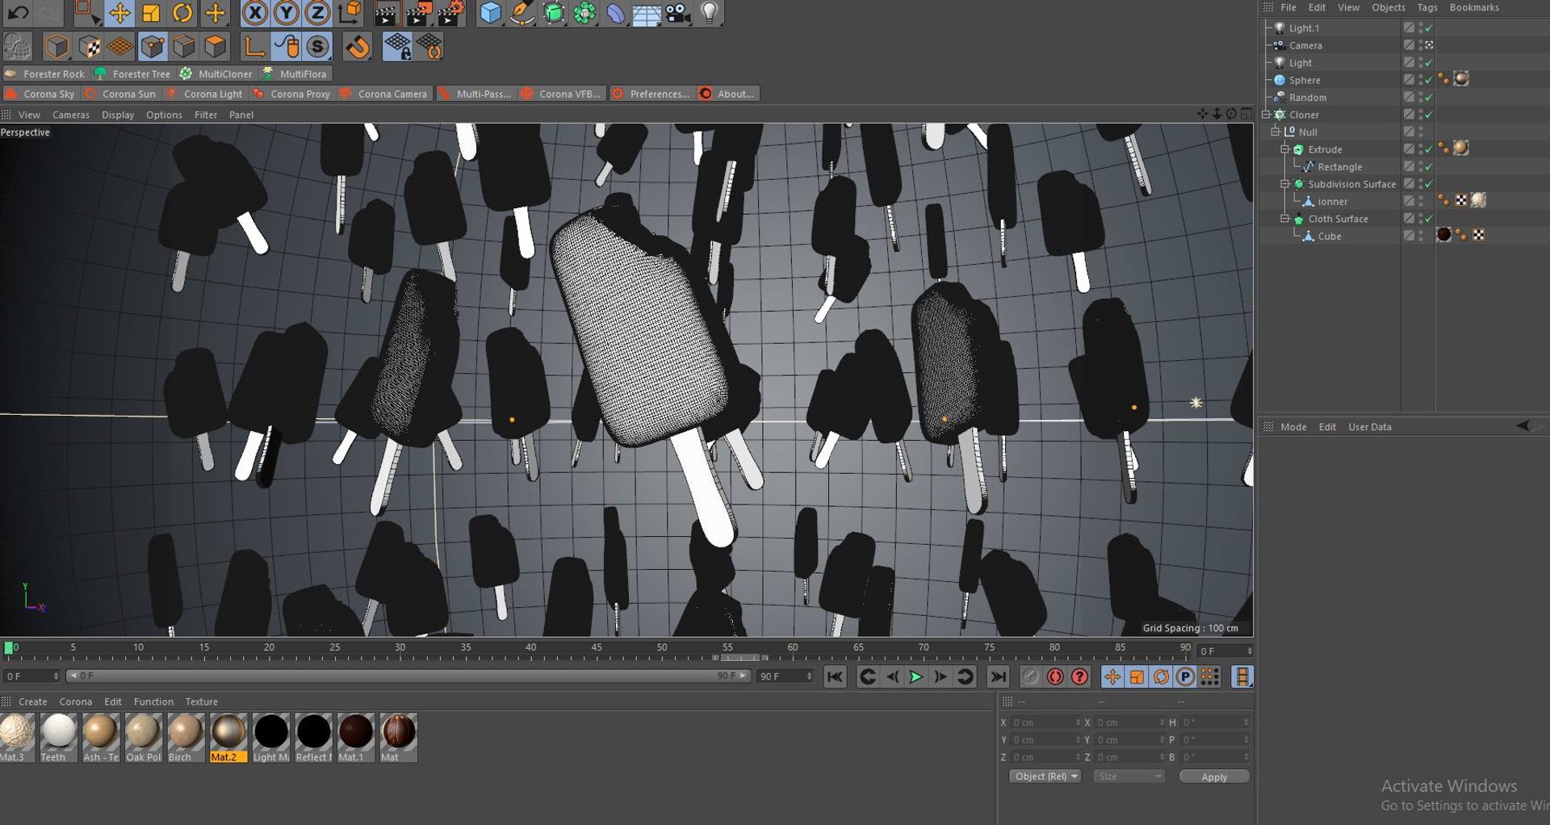The width and height of the screenshot is (1550, 825).
Task: Play the animation forward
Action: pos(916,676)
